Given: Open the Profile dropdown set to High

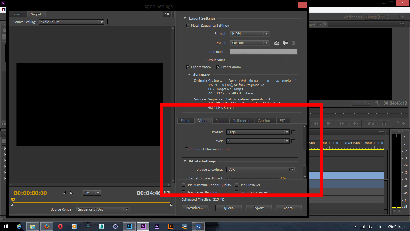Looking at the screenshot, I should click(258, 132).
